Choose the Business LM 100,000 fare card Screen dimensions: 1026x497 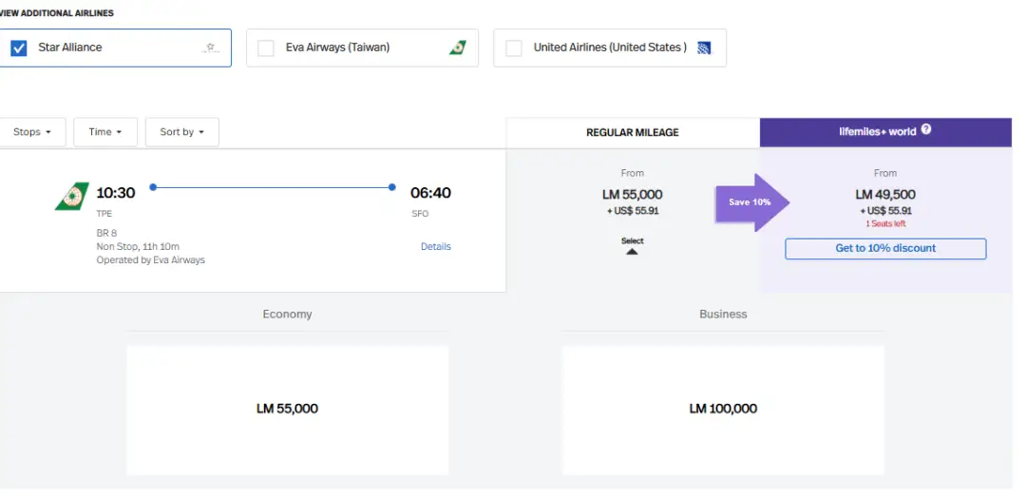(723, 409)
